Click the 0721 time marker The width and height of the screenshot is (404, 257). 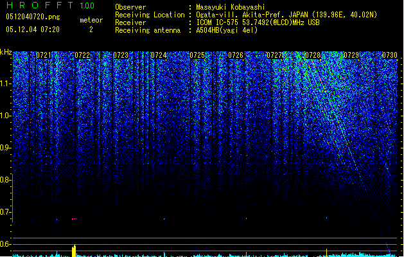pyautogui.click(x=44, y=55)
